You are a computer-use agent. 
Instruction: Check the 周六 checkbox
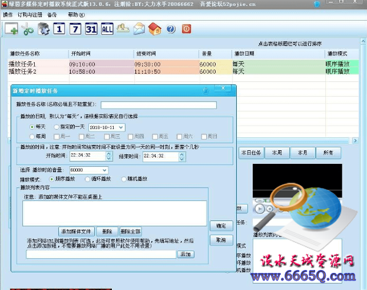click(x=179, y=136)
